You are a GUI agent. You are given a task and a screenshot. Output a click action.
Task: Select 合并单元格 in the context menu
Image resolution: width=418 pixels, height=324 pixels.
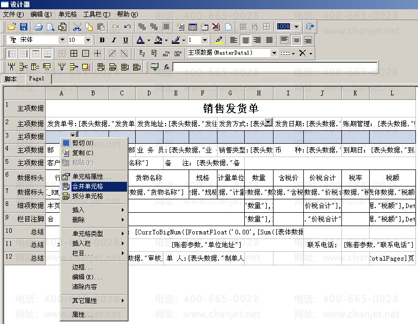pyautogui.click(x=87, y=186)
